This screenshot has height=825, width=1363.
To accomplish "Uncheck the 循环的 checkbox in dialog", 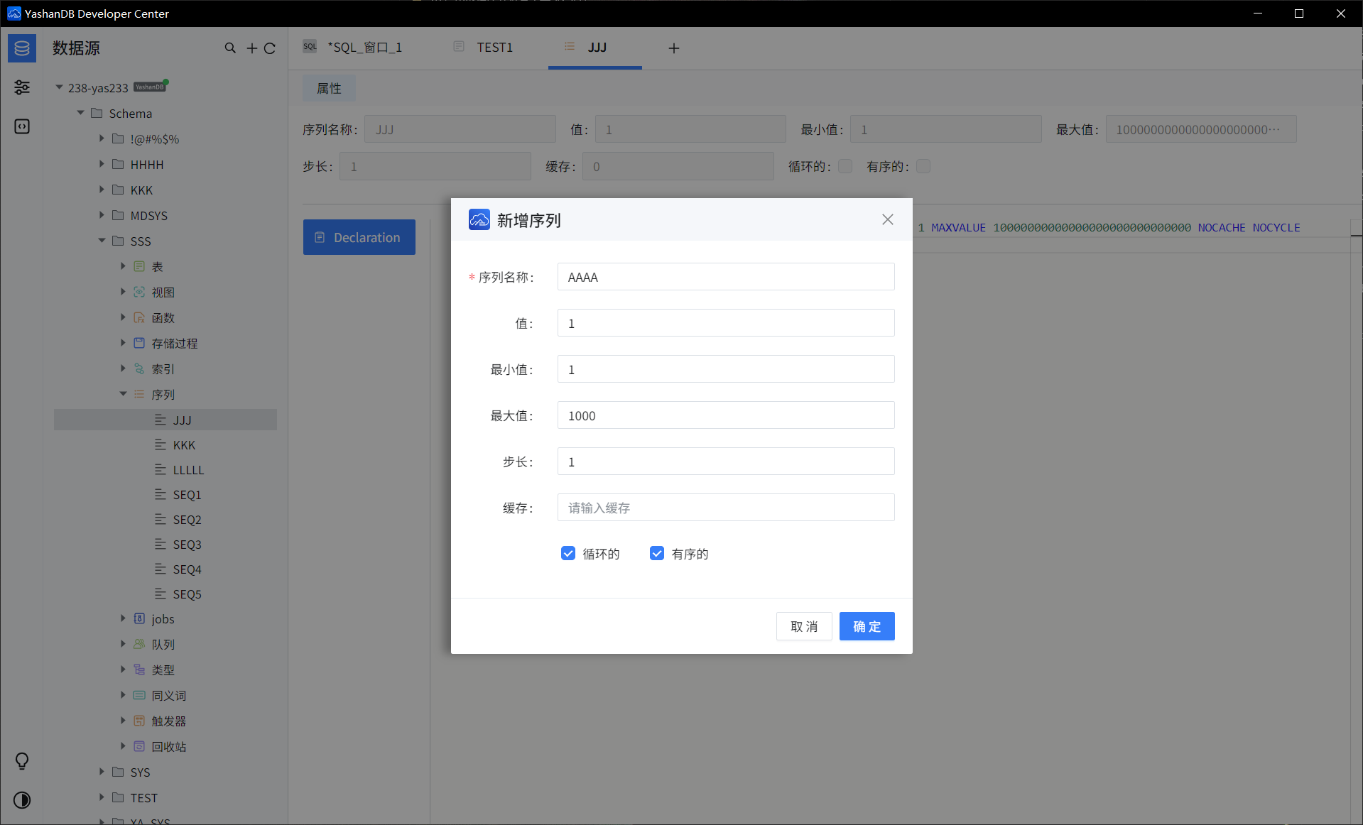I will 568,553.
